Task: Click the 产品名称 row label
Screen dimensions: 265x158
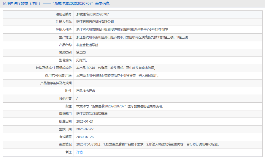Action: [x=65, y=45]
